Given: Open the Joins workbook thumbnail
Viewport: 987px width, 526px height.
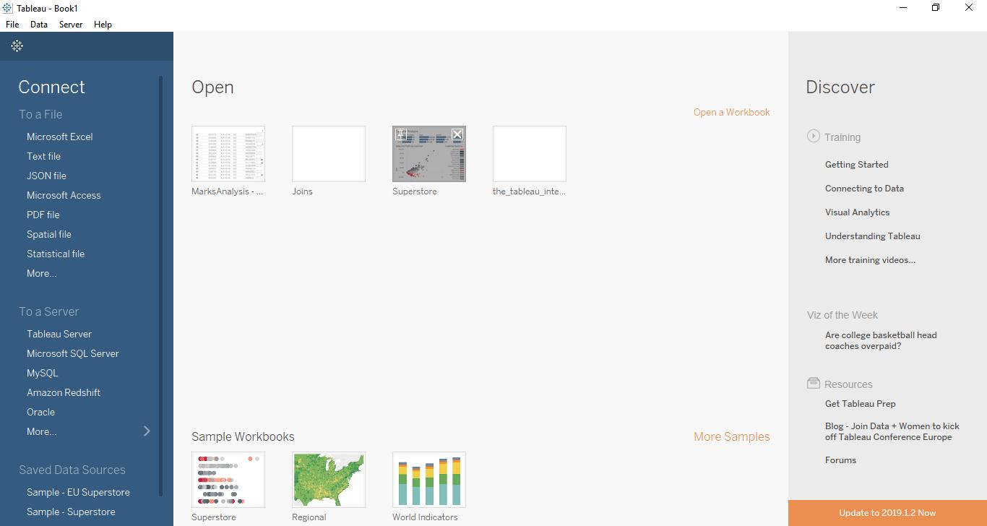Looking at the screenshot, I should tap(328, 153).
